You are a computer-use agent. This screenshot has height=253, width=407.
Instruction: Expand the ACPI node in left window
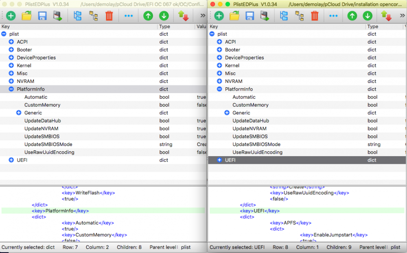coord(11,42)
